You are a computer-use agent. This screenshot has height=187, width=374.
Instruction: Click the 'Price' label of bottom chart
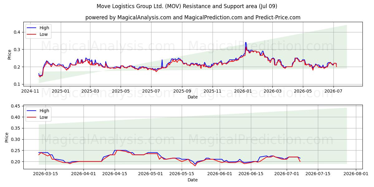click(7, 137)
